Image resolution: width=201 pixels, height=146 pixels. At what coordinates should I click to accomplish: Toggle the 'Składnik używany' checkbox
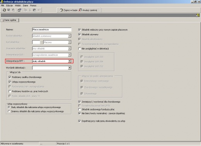pyautogui.click(x=80, y=34)
